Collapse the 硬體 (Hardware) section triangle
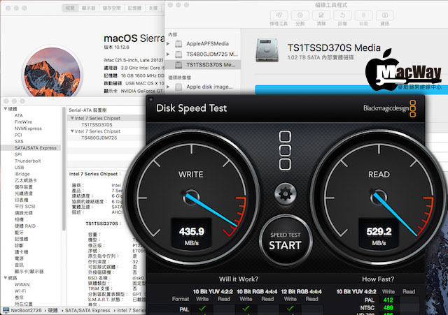The width and height of the screenshot is (448, 315). click(x=6, y=109)
